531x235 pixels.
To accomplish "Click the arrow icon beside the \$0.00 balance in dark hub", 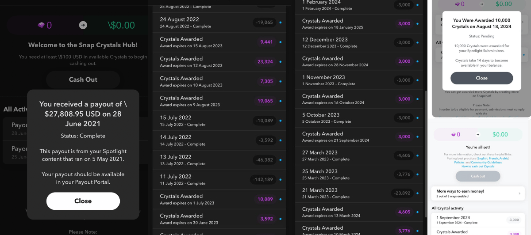I will point(83,25).
